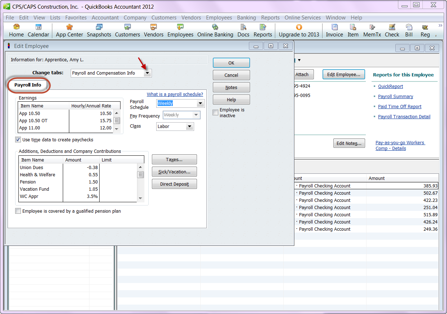The height and width of the screenshot is (314, 447).
Task: Click the Calendar toolbar icon
Action: point(38,30)
